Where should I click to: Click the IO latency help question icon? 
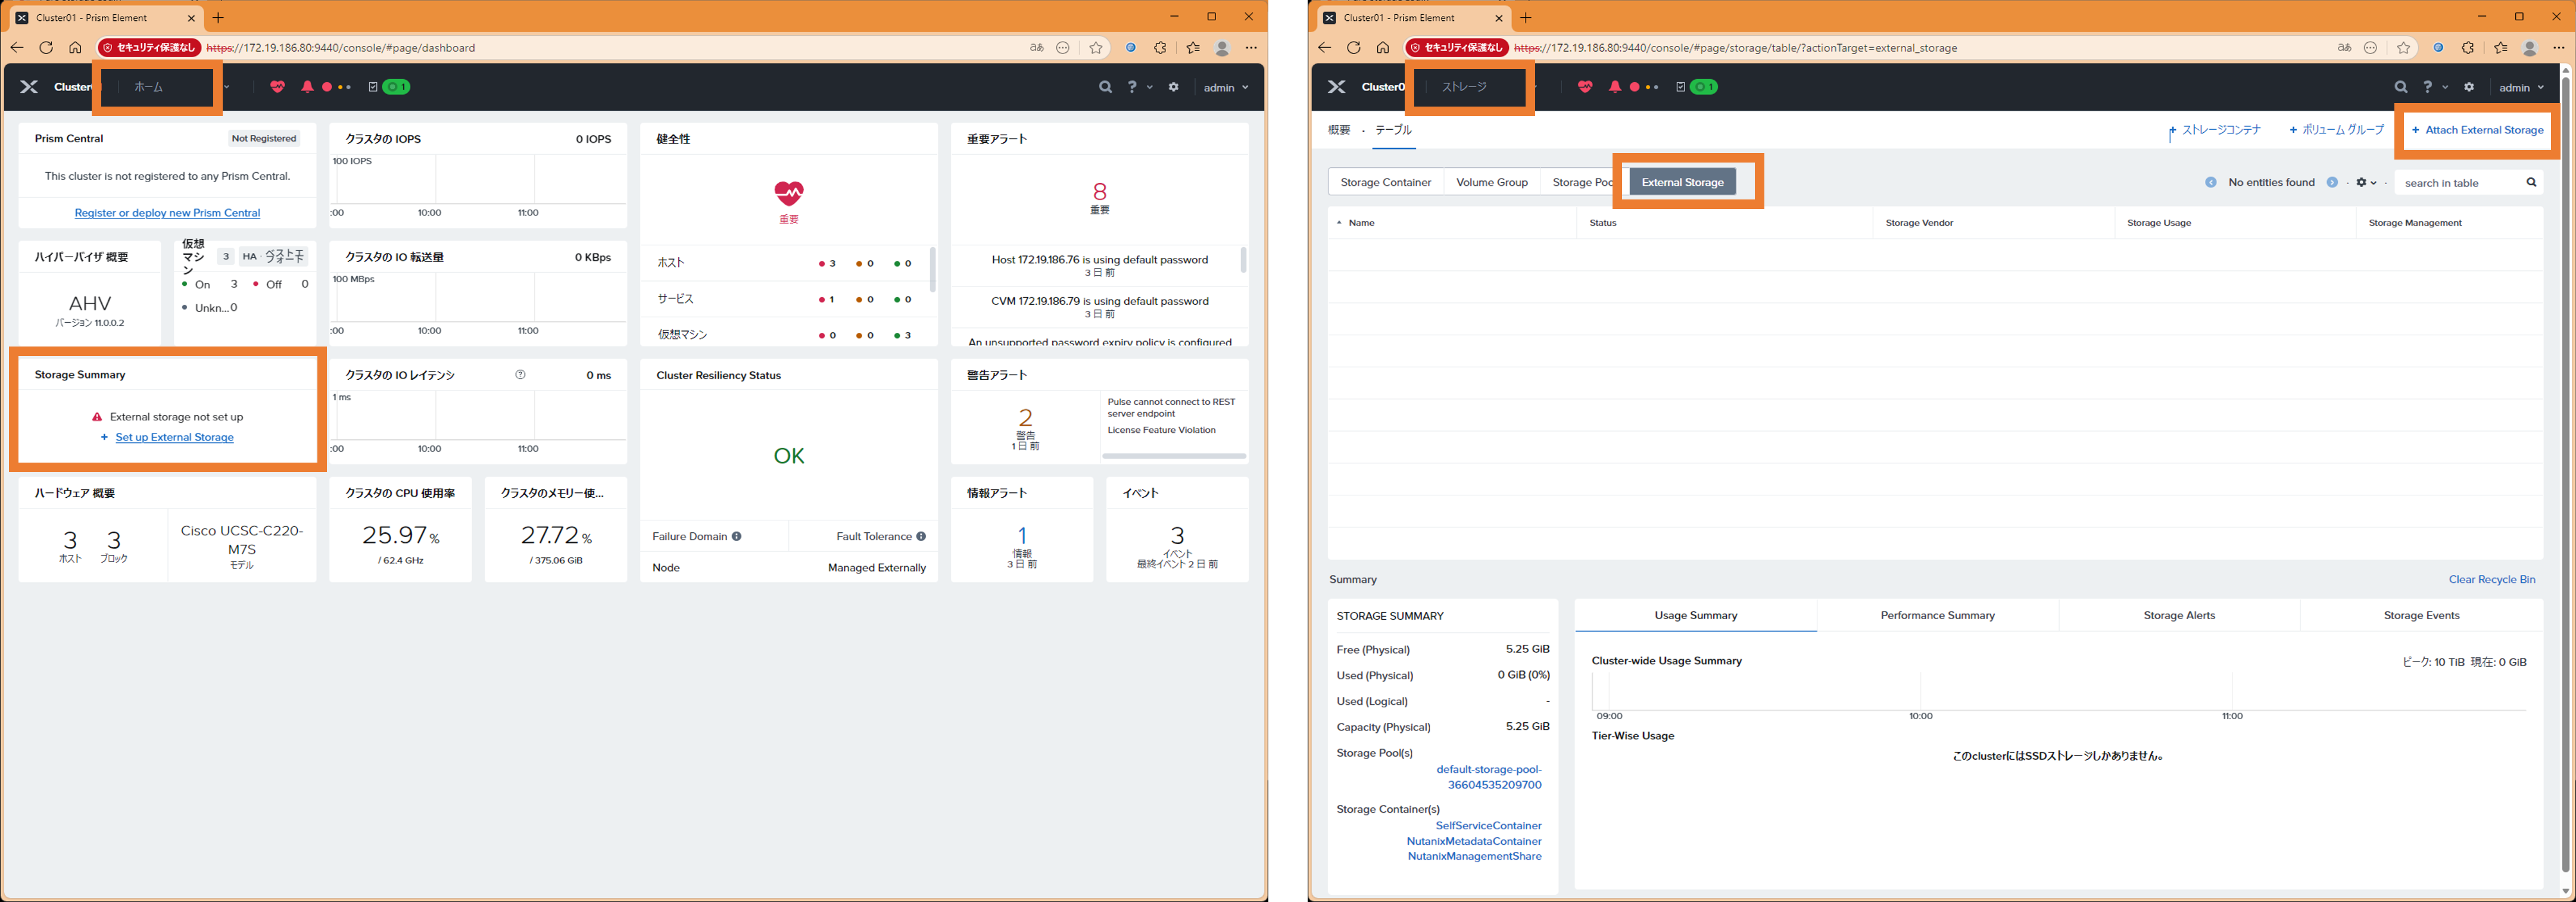point(520,375)
